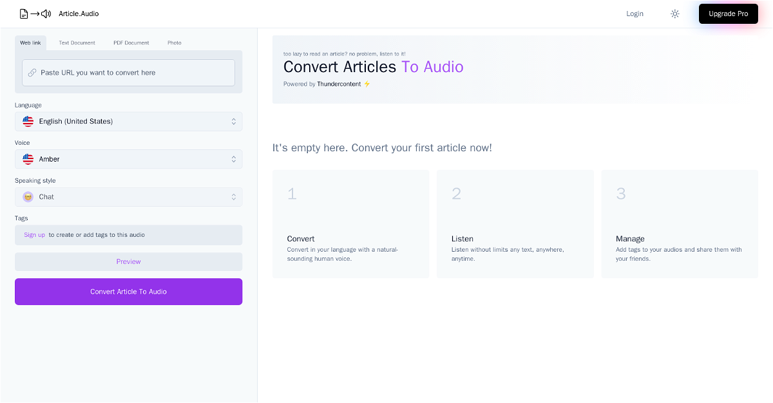The height and width of the screenshot is (403, 773).
Task: Click the Preview button
Action: [129, 262]
